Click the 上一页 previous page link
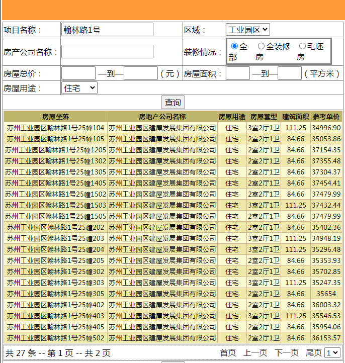Viewport: 345px width, 363px height. coord(255,353)
